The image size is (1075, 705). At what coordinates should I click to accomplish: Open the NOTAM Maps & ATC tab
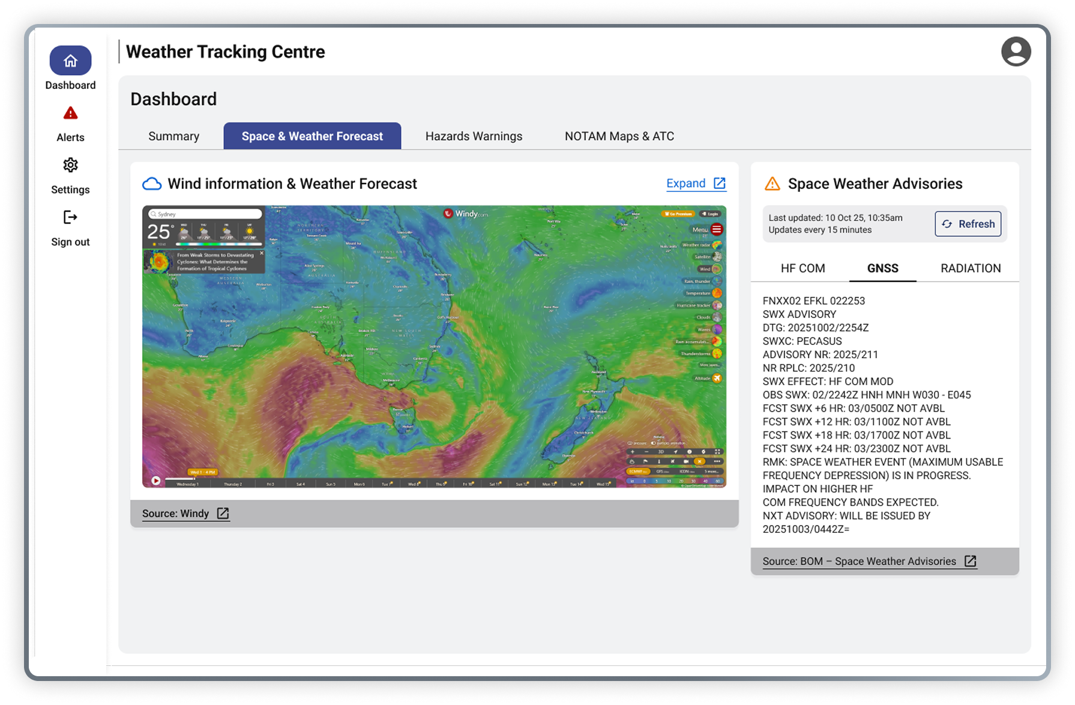(619, 136)
